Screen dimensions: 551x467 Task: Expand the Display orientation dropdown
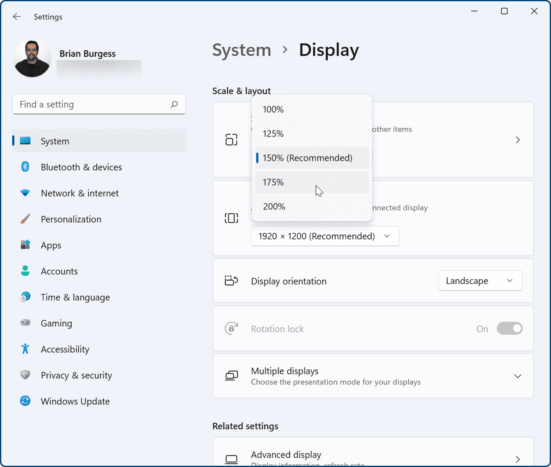point(480,281)
